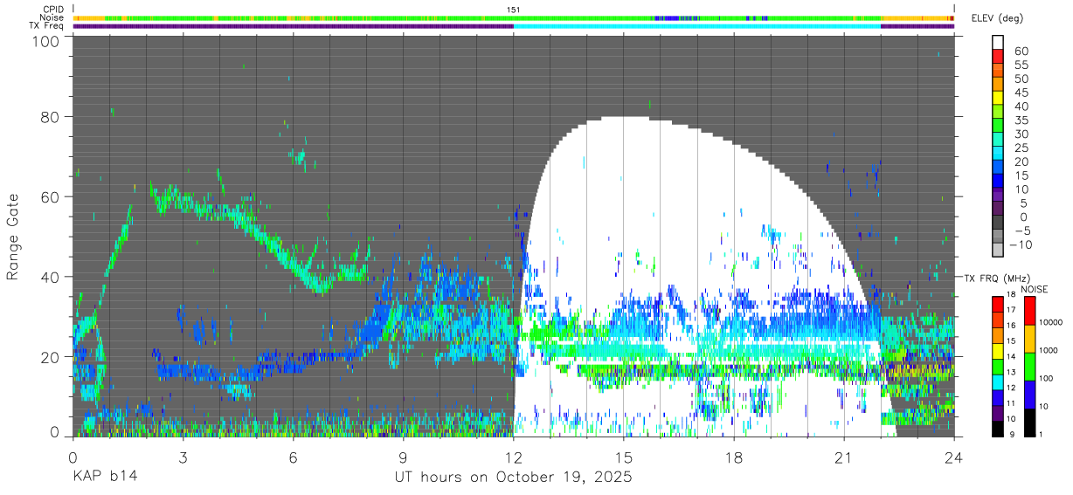Click the cyan ELEV segment between 20 and 25

pyautogui.click(x=998, y=154)
